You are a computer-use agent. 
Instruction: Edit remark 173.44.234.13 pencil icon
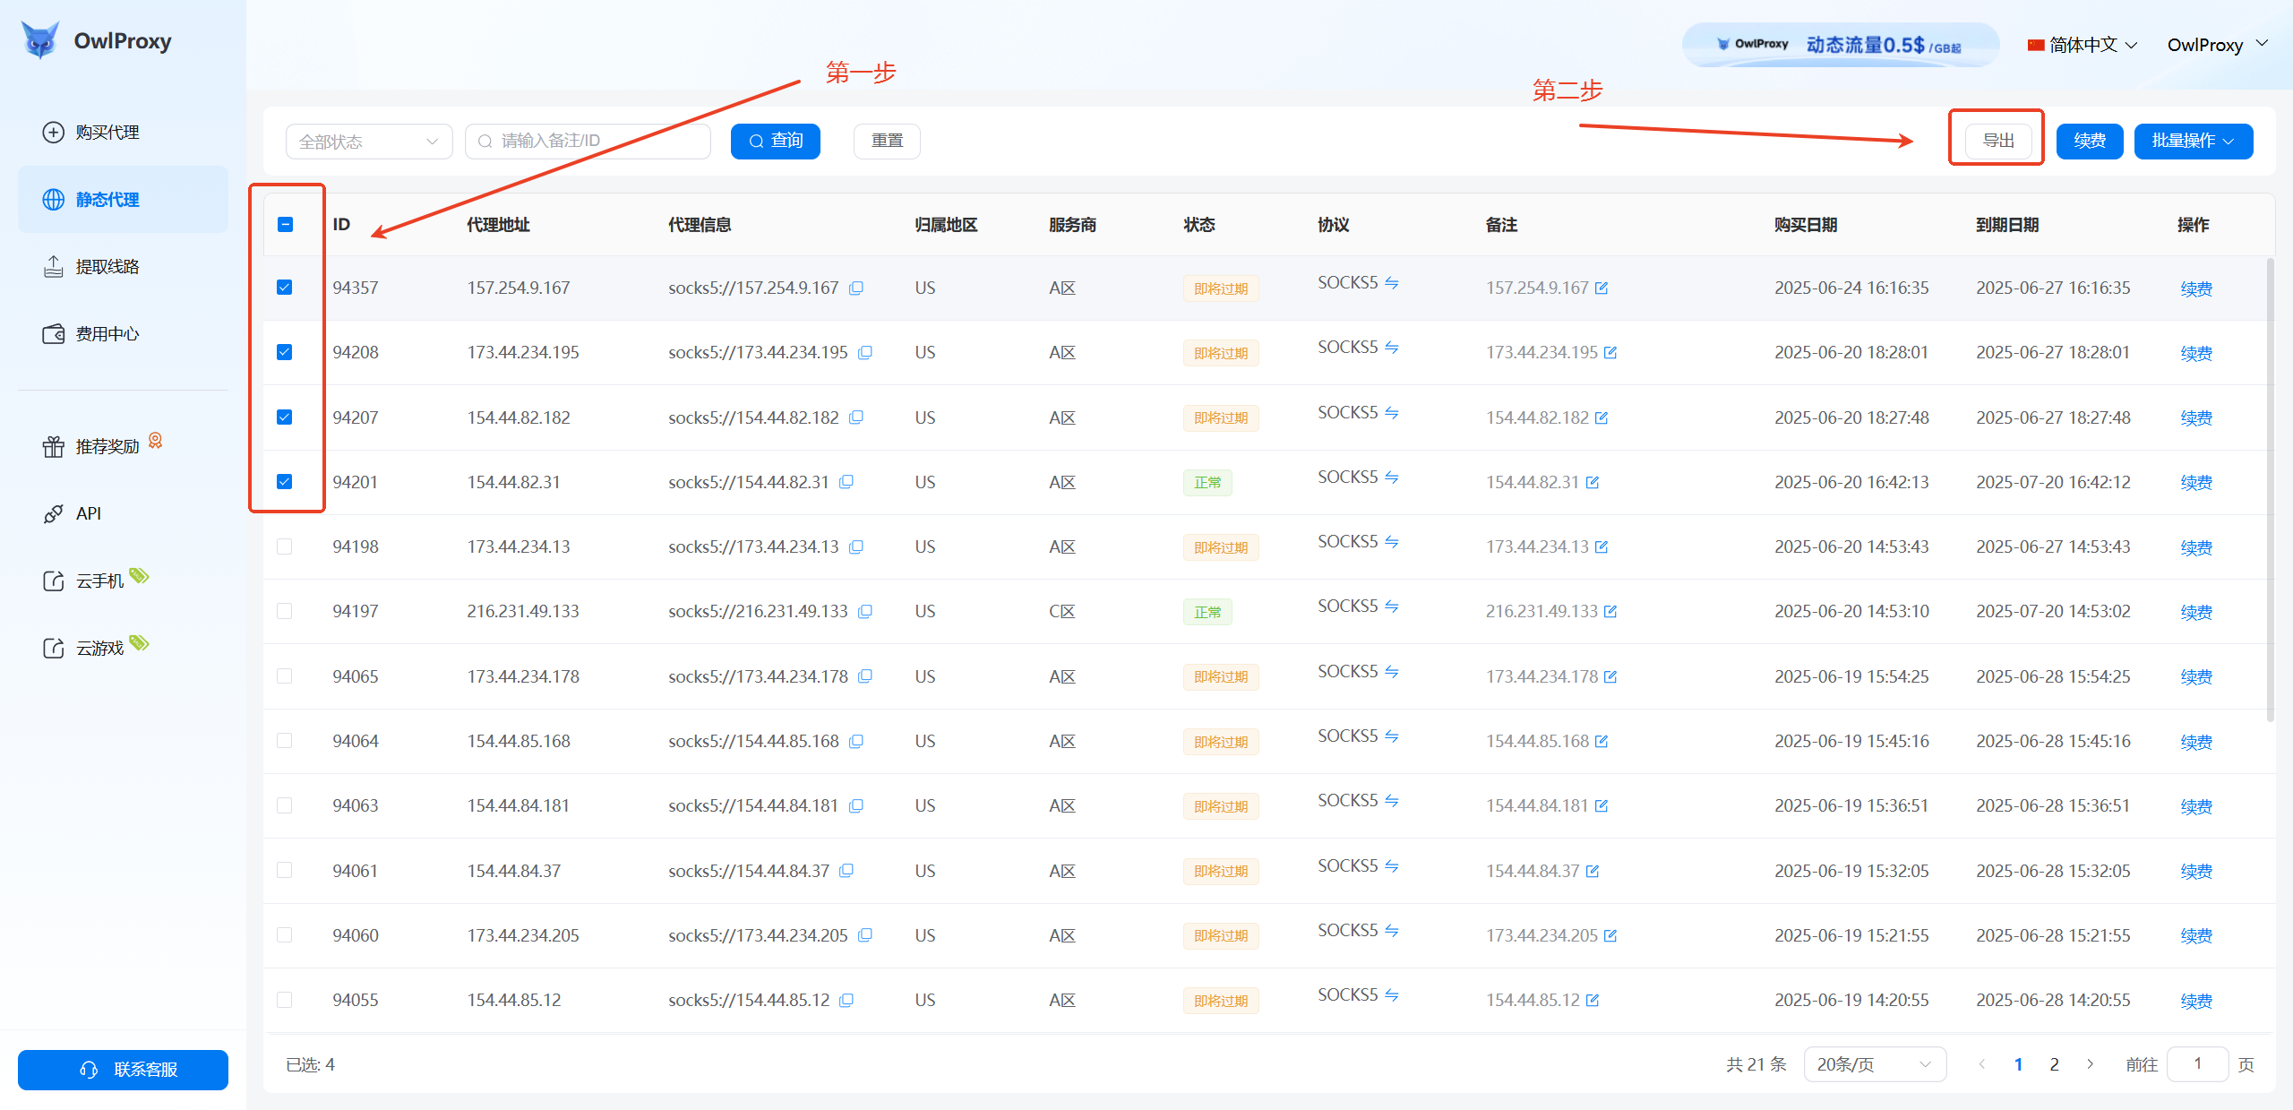pos(1602,546)
